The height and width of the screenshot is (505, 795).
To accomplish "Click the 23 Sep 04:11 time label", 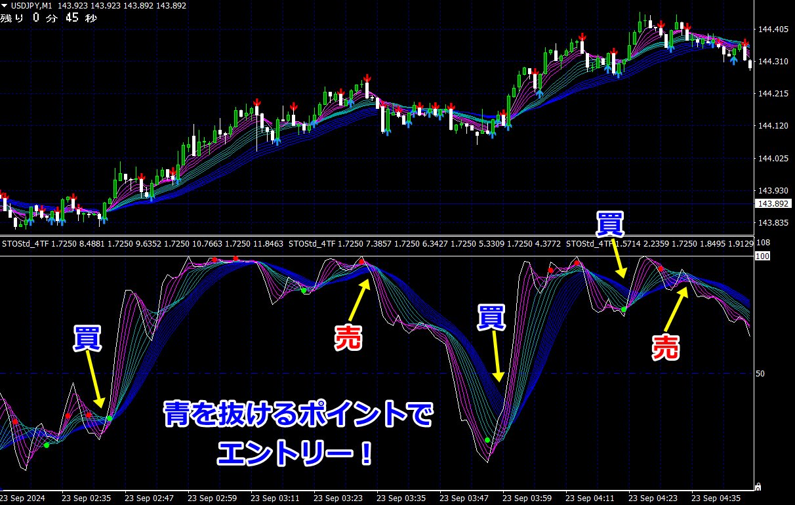I will tap(590, 498).
